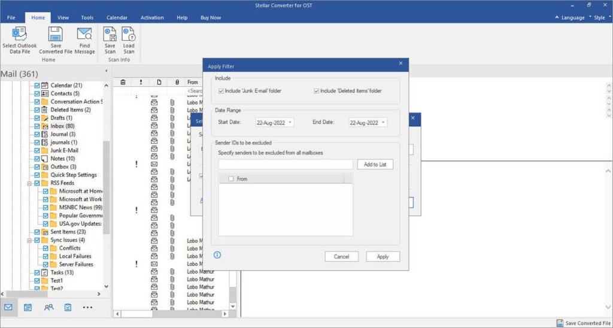Screen dimensions: 613x328
Task: Open Contacts view icon in bottom bar
Action: point(48,307)
